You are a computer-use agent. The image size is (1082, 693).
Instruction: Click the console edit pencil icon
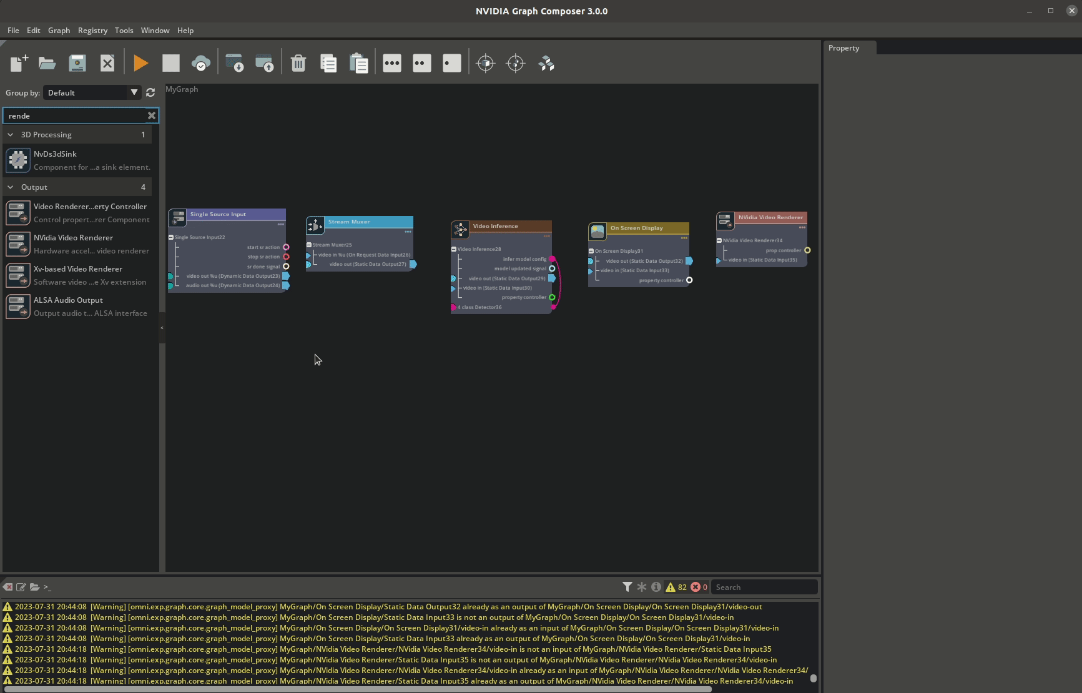pos(21,587)
